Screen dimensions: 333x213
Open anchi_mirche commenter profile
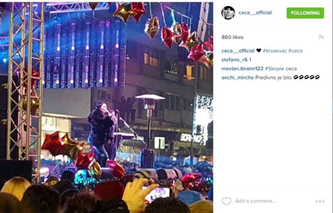pos(238,77)
